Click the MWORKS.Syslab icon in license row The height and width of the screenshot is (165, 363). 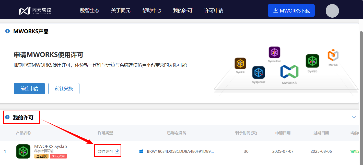(x=23, y=151)
